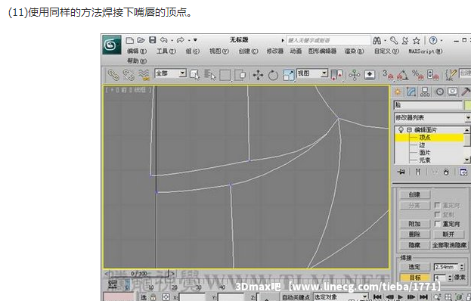Open 创建(C) menu
471x301 pixels.
(248, 51)
